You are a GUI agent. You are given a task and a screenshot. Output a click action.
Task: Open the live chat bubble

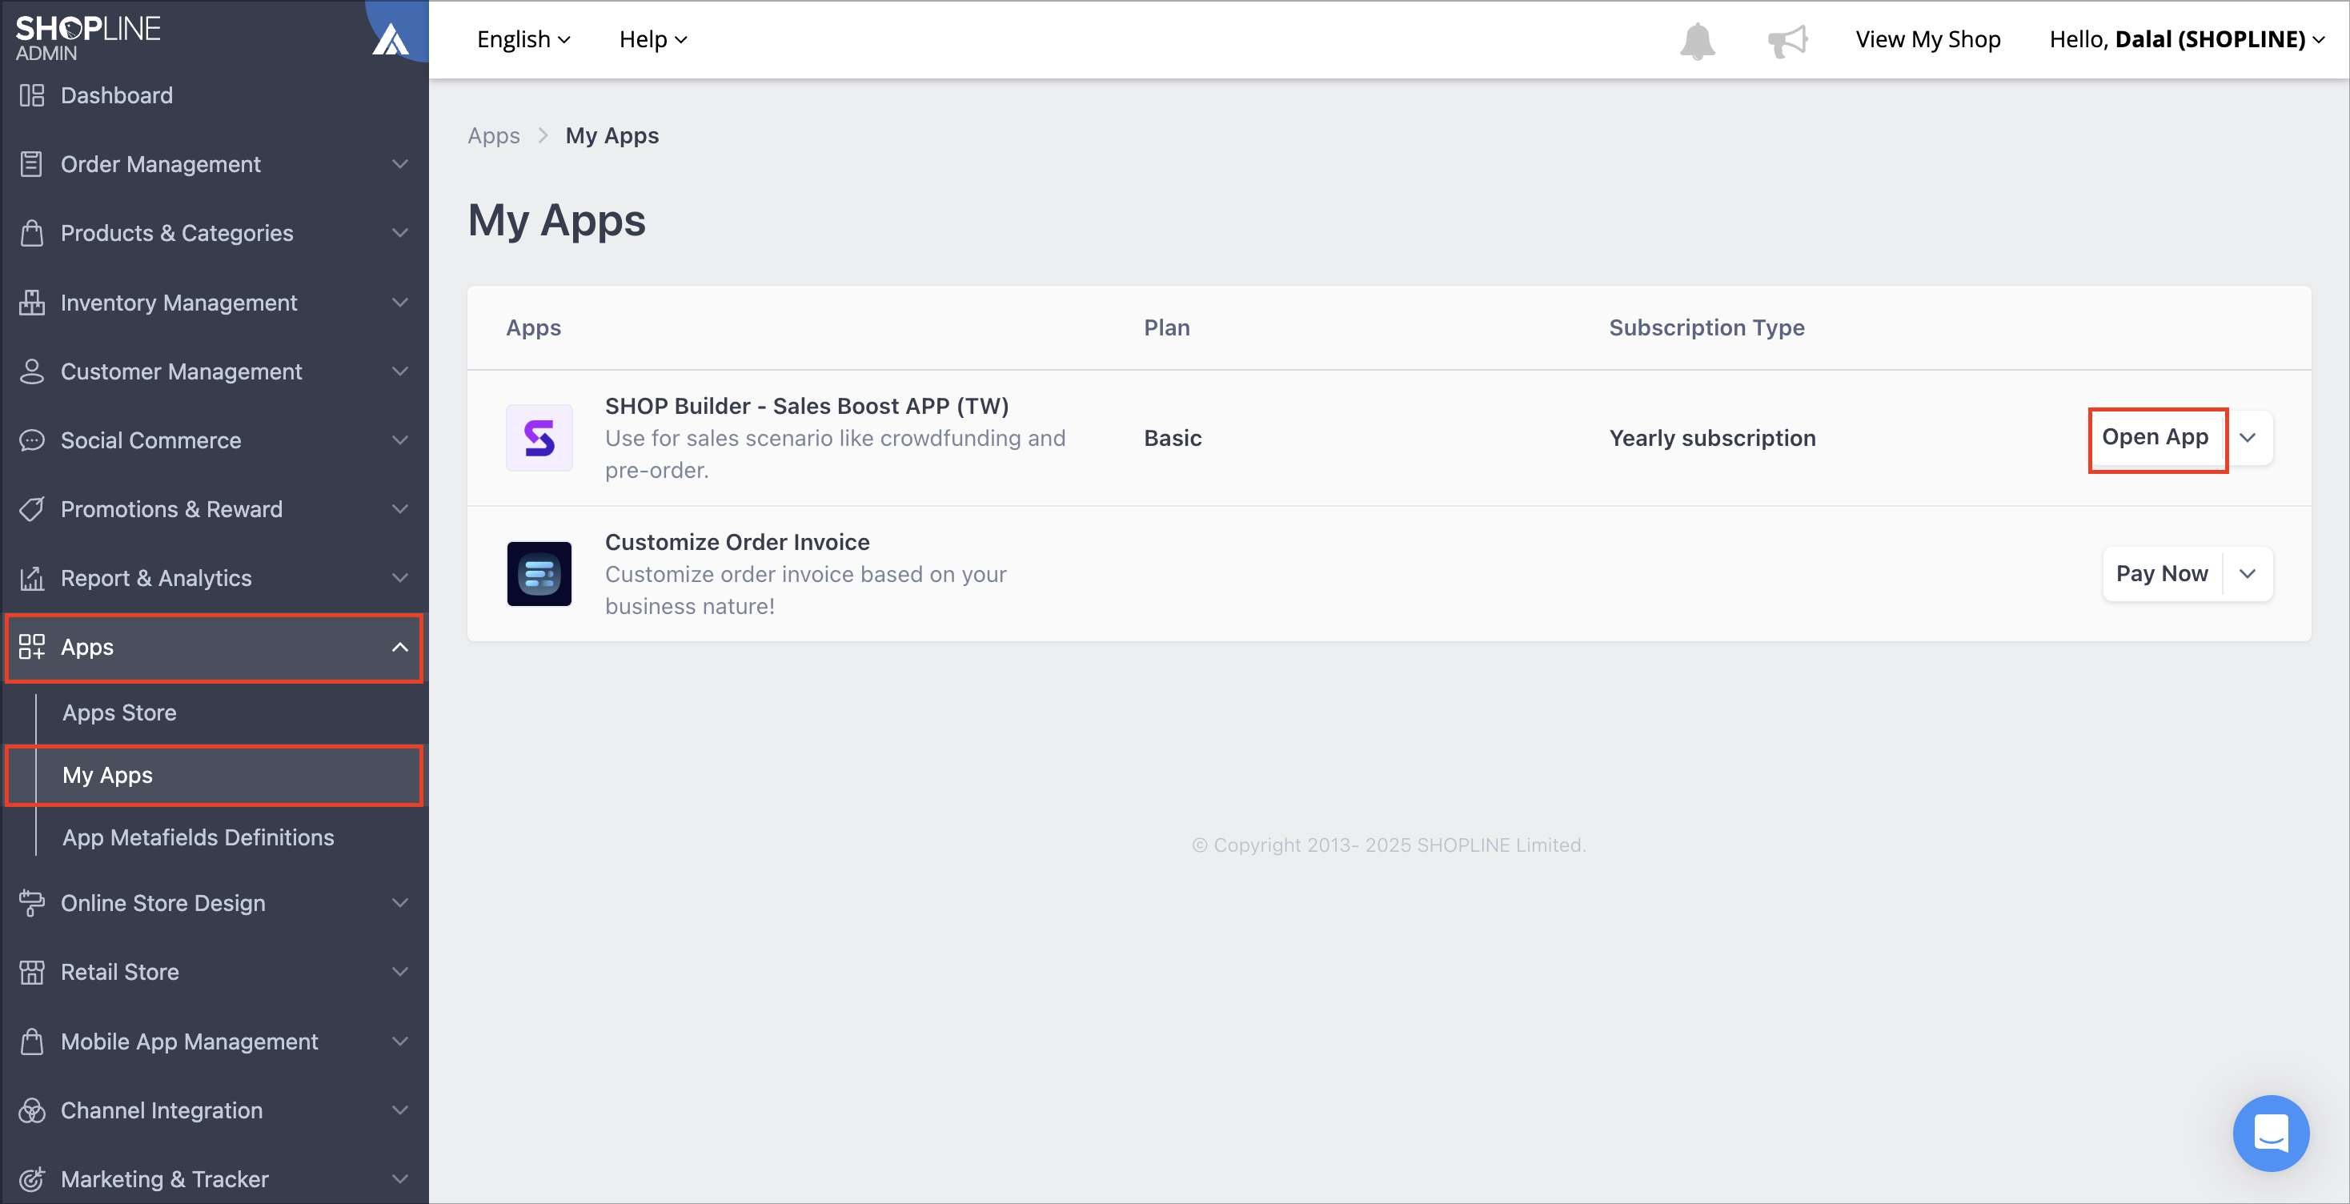(x=2271, y=1133)
